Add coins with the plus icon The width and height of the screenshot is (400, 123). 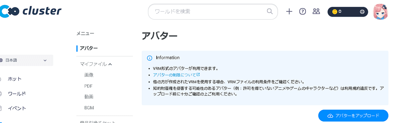362,12
